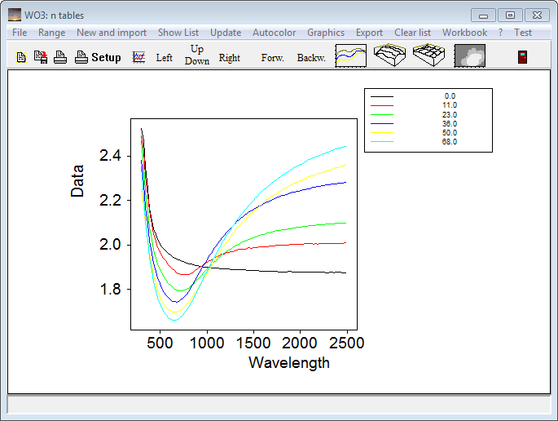Screen dimensions: 558x421
Task: Open the Workbook menu
Action: [464, 33]
